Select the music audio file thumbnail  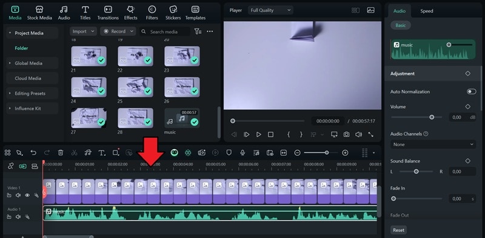click(x=182, y=118)
